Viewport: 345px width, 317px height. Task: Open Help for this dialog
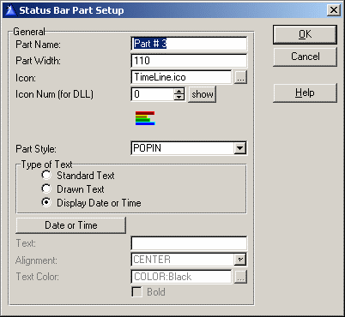[x=305, y=93]
